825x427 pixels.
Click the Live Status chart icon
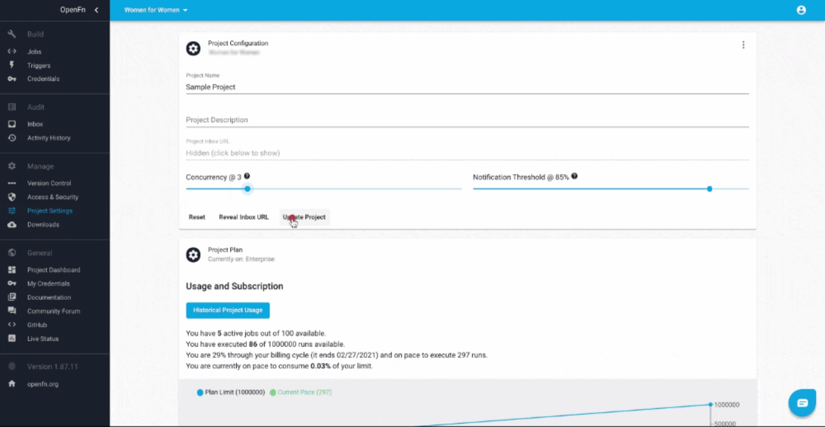(12, 339)
